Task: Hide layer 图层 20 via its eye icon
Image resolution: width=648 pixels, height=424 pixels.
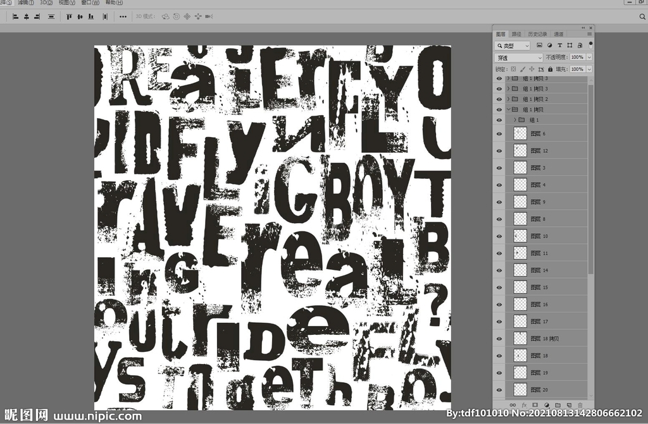Action: click(499, 390)
